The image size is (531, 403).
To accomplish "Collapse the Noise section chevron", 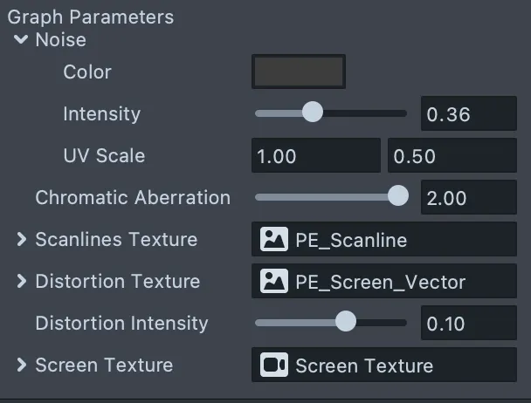I will coord(21,39).
